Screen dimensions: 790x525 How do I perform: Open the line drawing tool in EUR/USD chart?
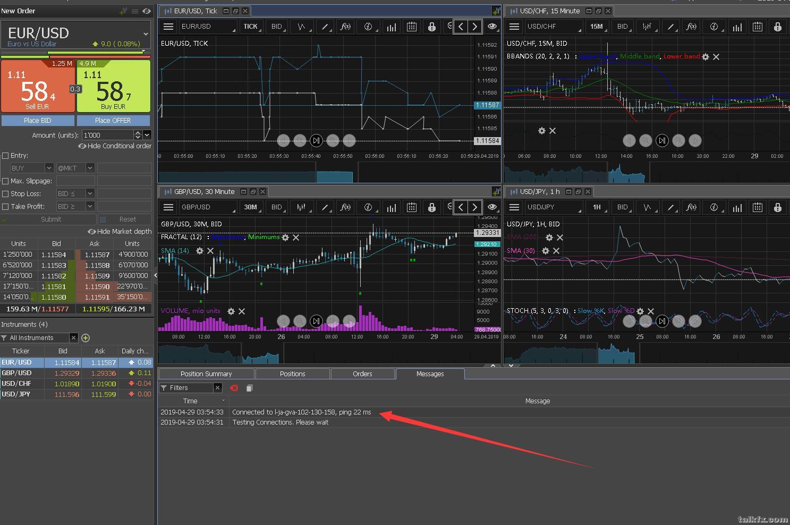[x=325, y=27]
